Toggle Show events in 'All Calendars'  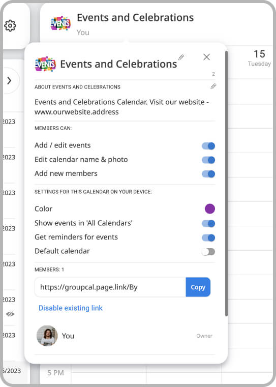pos(208,224)
